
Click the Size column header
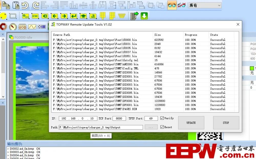168,35
